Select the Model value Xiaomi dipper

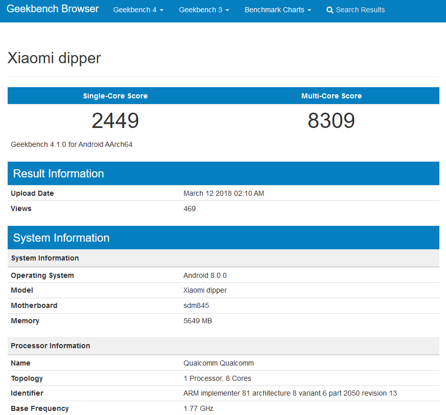tap(205, 291)
